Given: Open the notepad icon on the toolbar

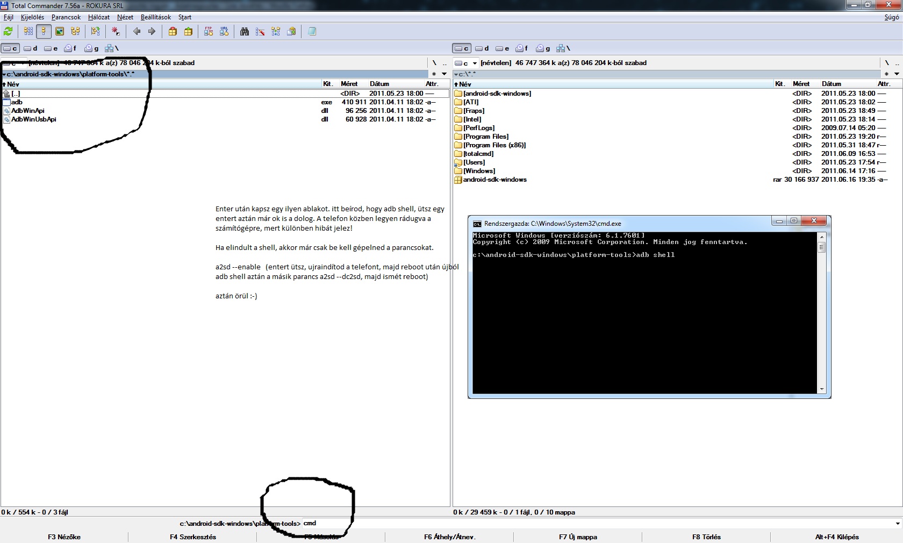Looking at the screenshot, I should pos(312,32).
